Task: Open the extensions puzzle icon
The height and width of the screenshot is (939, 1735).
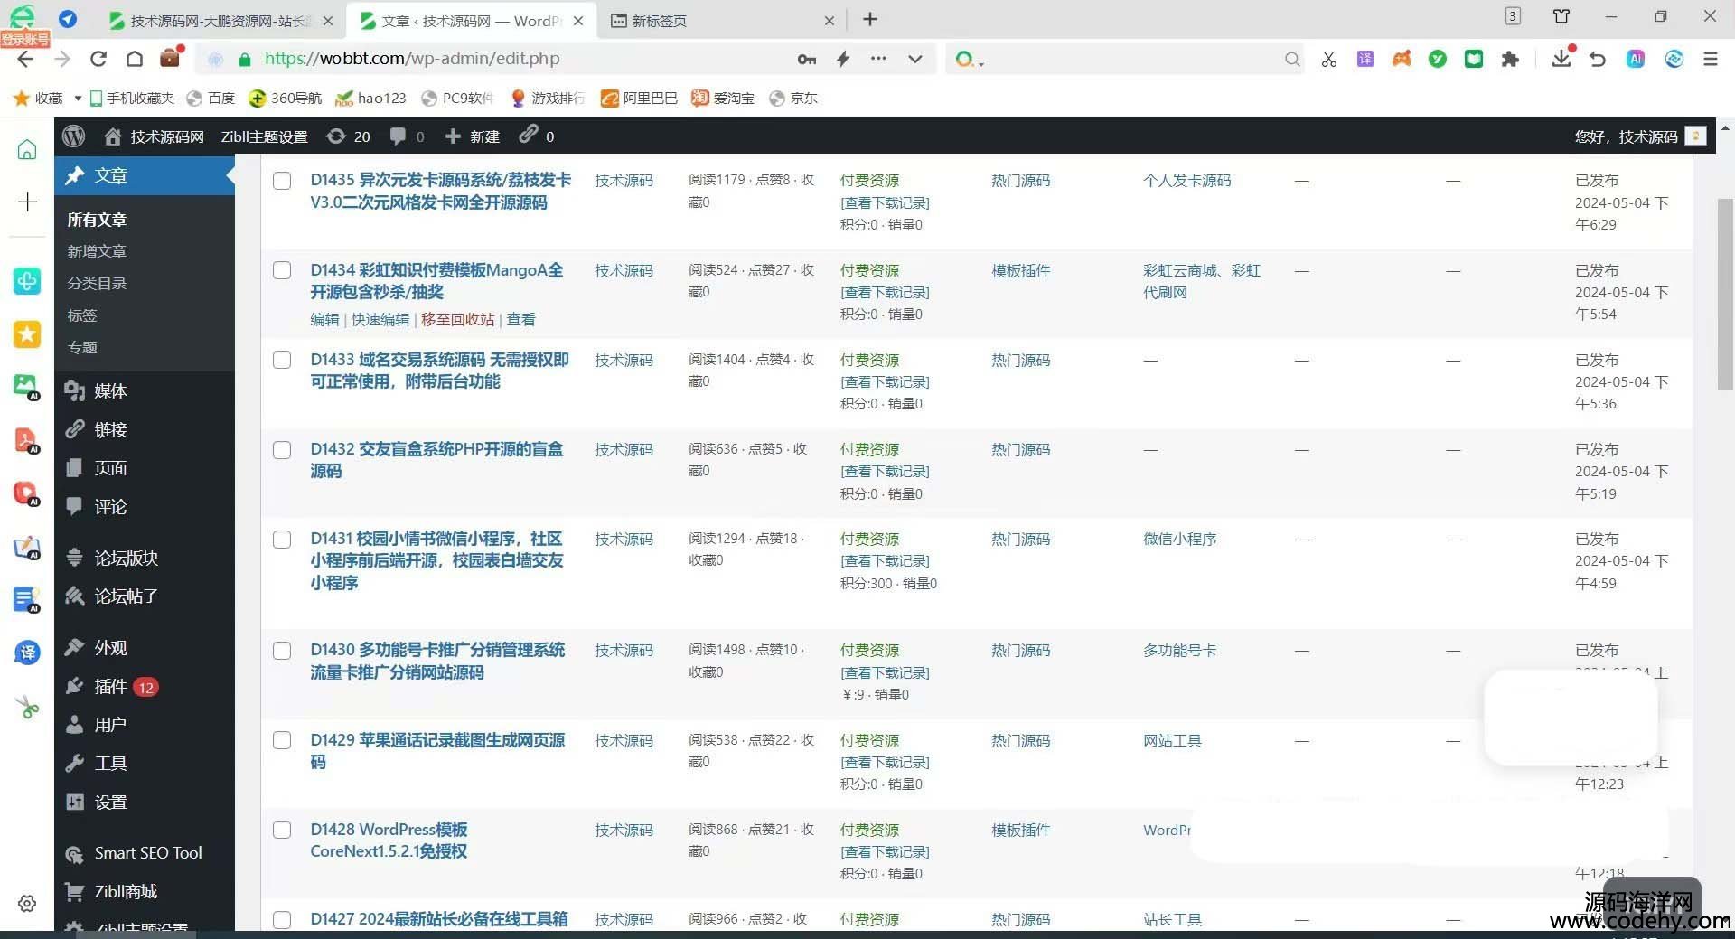Action: click(x=1510, y=60)
